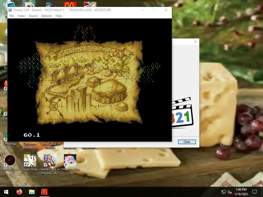The width and height of the screenshot is (263, 197).
Task: Select McDonald's golden arches desktop icon above Fusion
Action: click(x=70, y=4)
